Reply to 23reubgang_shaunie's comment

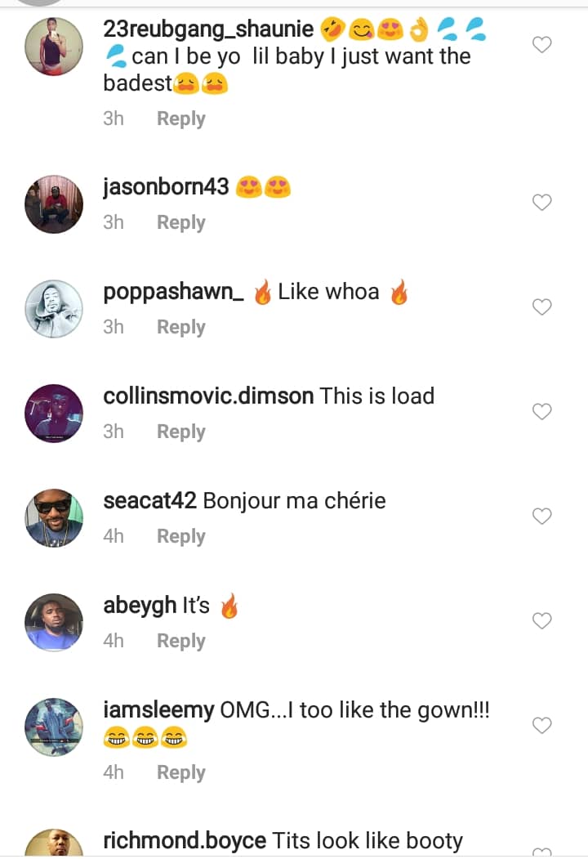[180, 119]
